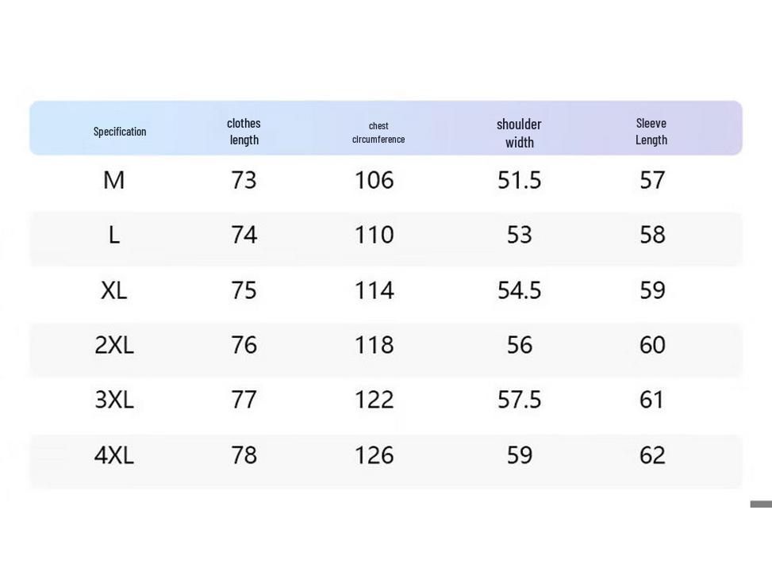Select sleeve length value 62
772x579 pixels.
point(652,455)
